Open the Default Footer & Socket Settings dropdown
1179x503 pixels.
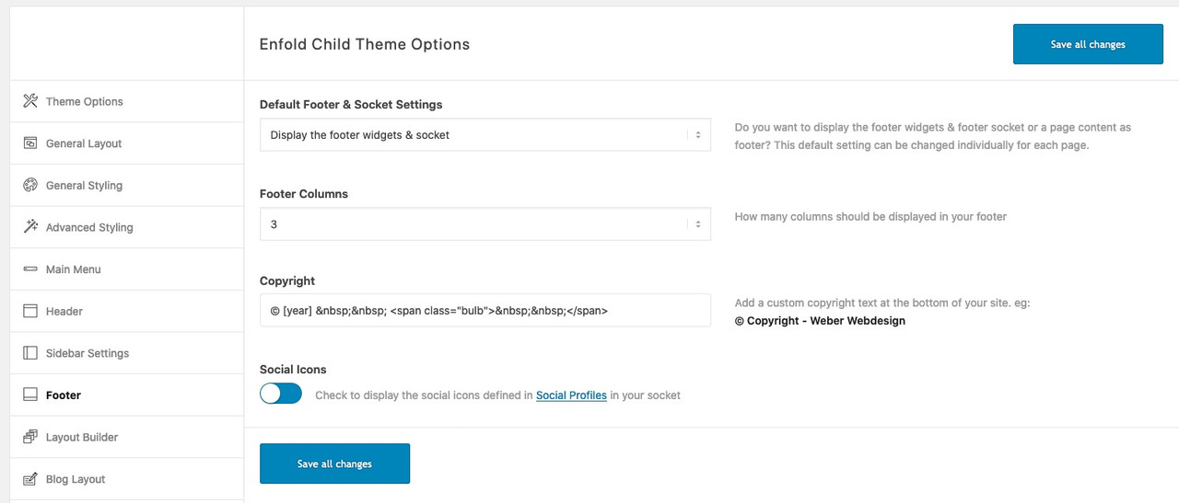[485, 134]
